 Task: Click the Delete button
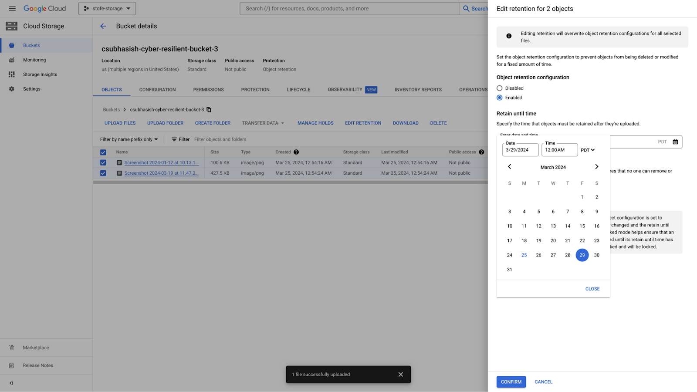(x=439, y=123)
